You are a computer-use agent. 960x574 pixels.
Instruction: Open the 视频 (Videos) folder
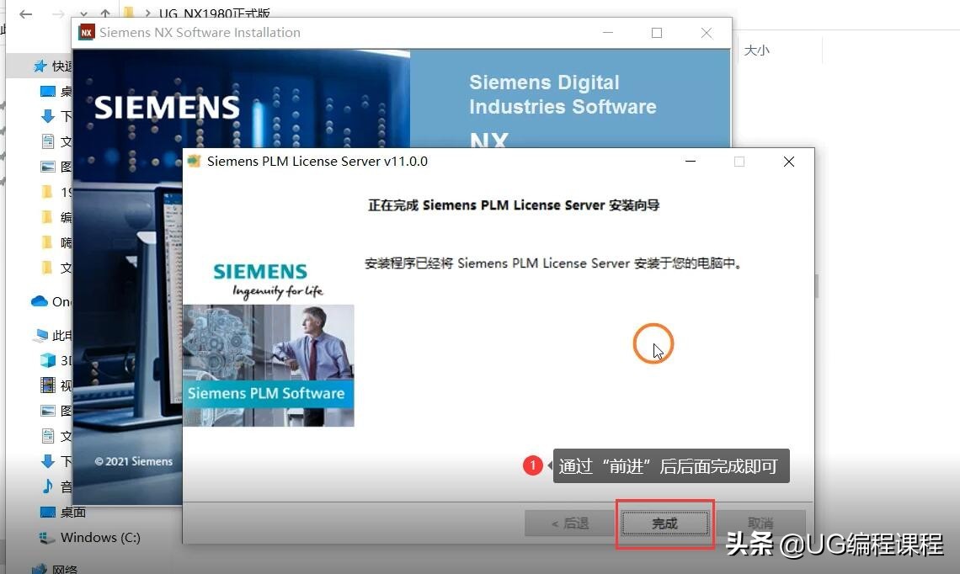tap(51, 385)
